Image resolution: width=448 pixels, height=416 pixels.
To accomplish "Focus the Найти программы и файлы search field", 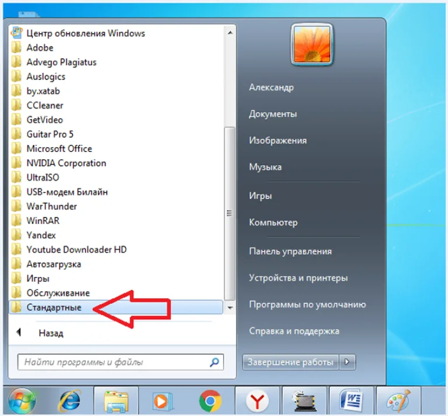I will pyautogui.click(x=120, y=362).
